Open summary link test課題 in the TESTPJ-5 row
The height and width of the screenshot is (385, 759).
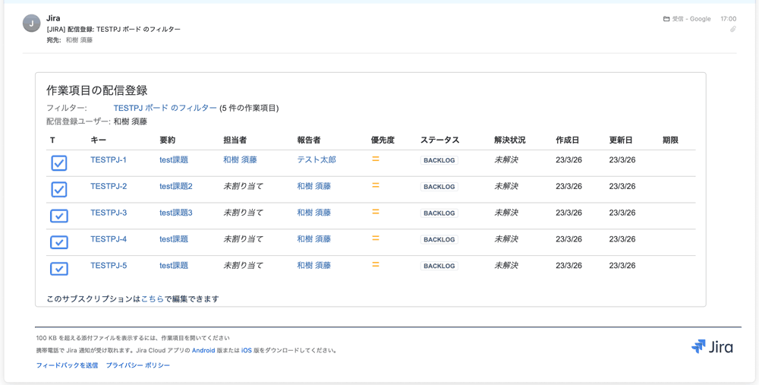pos(174,265)
